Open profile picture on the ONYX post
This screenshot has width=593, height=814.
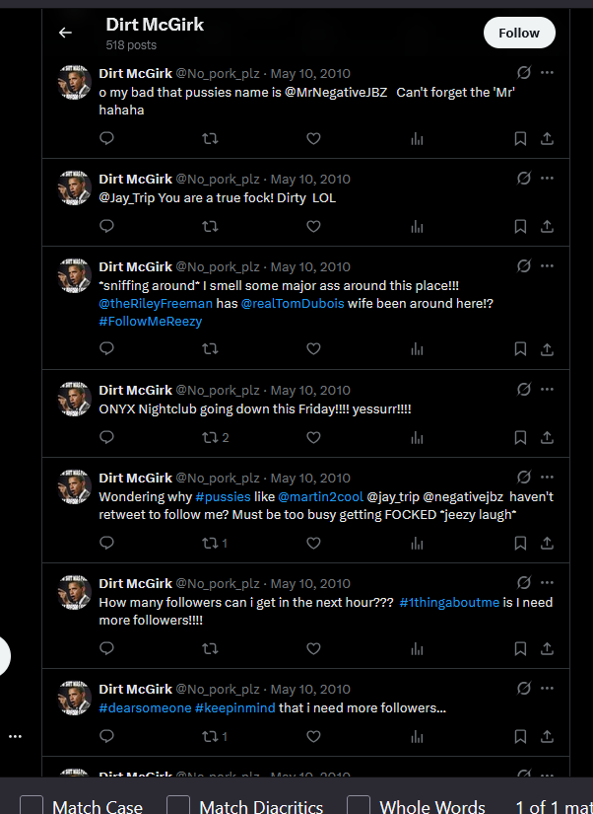point(75,399)
